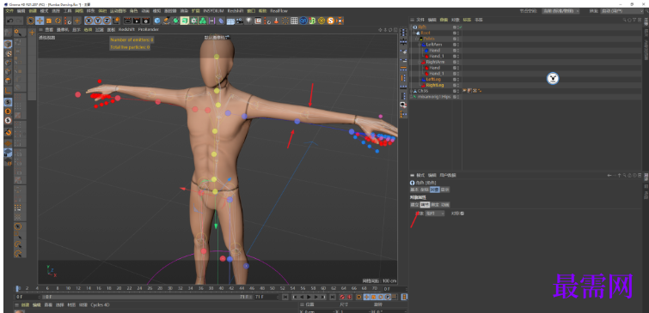
Task: Collapse the RightArm component
Action: (419, 62)
